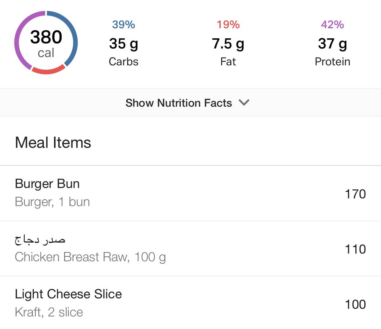Tap the 380 cal calorie ring
The width and height of the screenshot is (381, 329).
[46, 43]
